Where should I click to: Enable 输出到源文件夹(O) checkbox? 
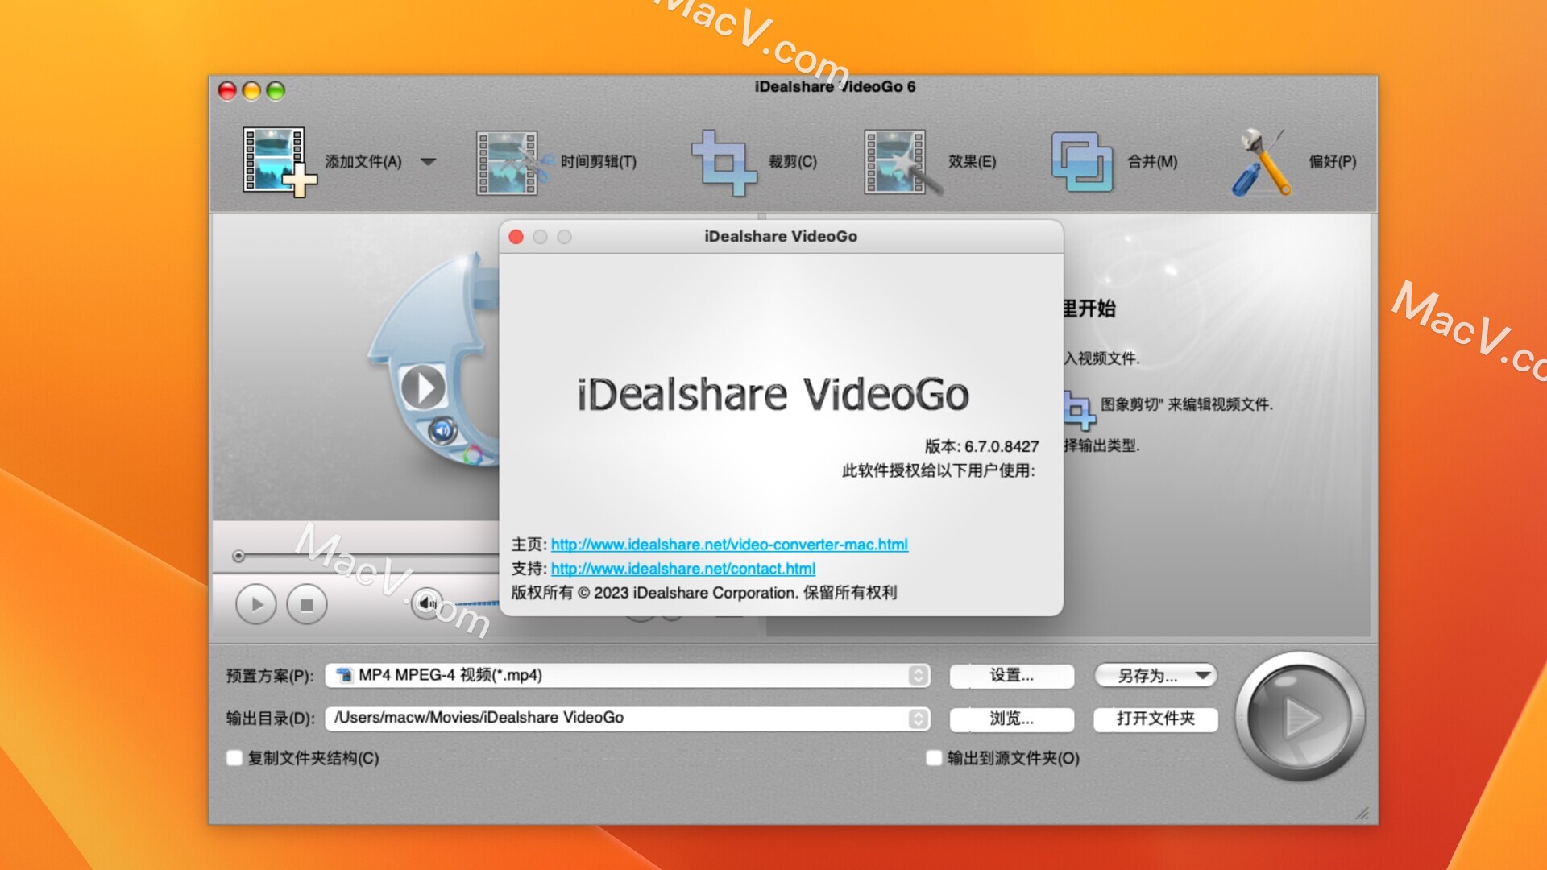[934, 757]
